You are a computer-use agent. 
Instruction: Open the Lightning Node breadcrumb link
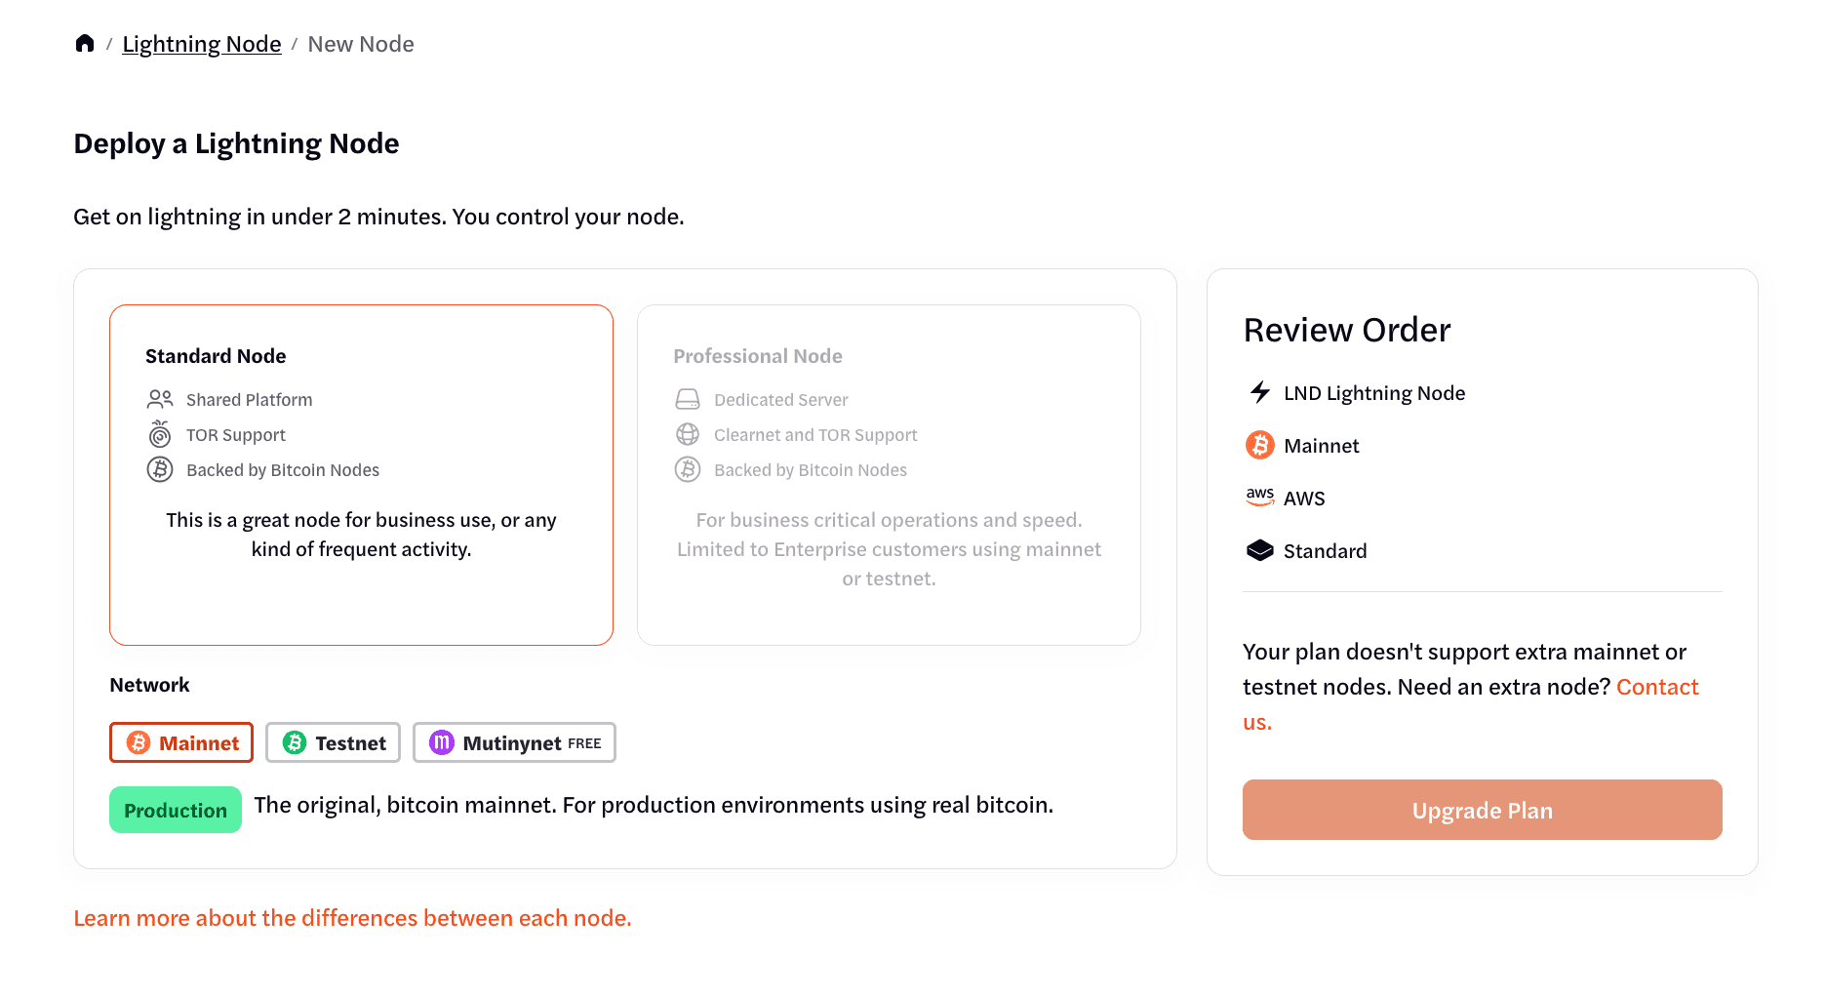[202, 44]
